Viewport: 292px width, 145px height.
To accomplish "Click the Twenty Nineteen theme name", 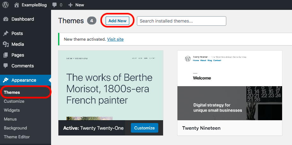I will (x=201, y=128).
